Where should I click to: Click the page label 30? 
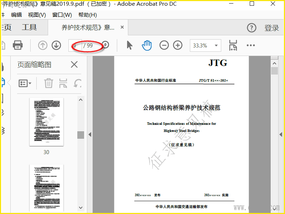(x=46, y=152)
